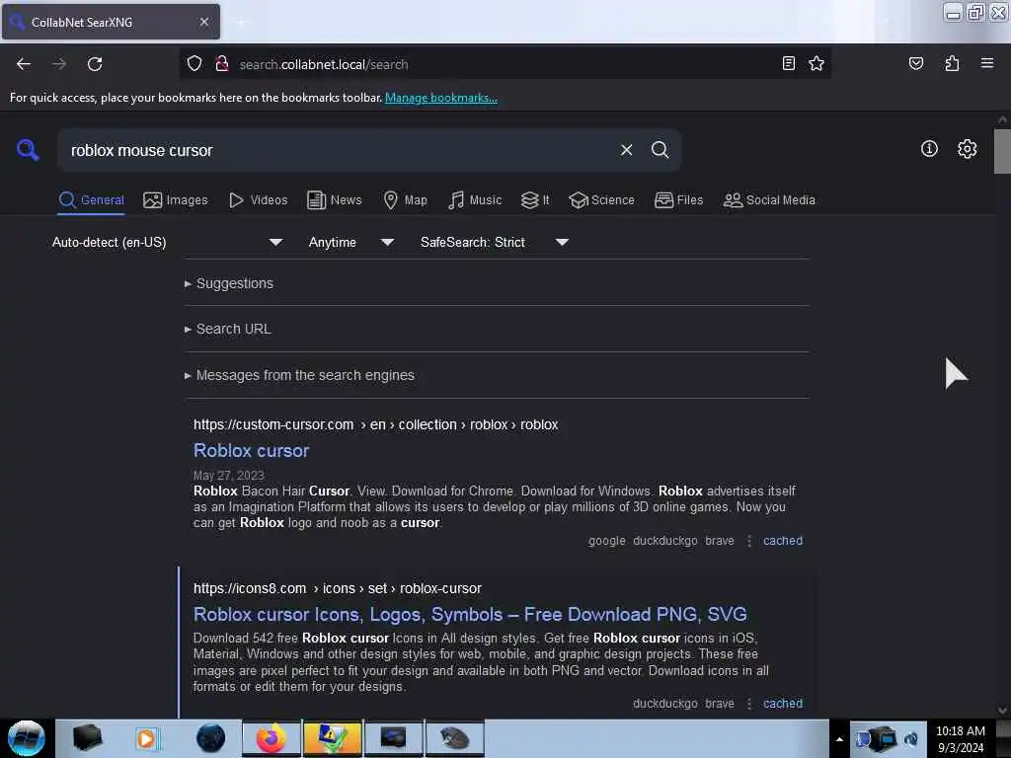Switch to the Files category tab
The image size is (1011, 758).
678,199
